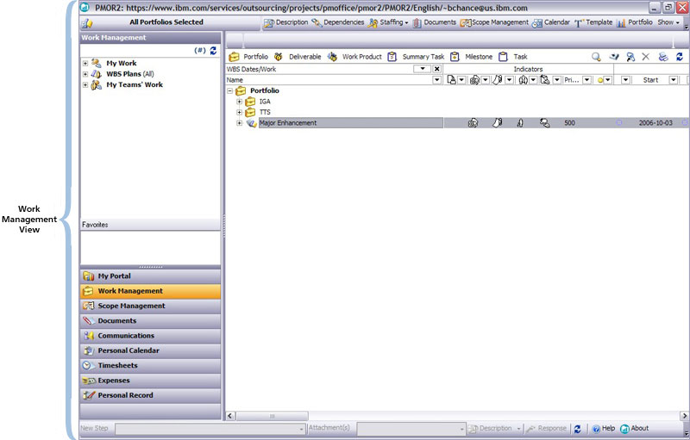Expand the WBS Plans (All) node
Viewport: 690px width, 440px height.
coord(85,74)
